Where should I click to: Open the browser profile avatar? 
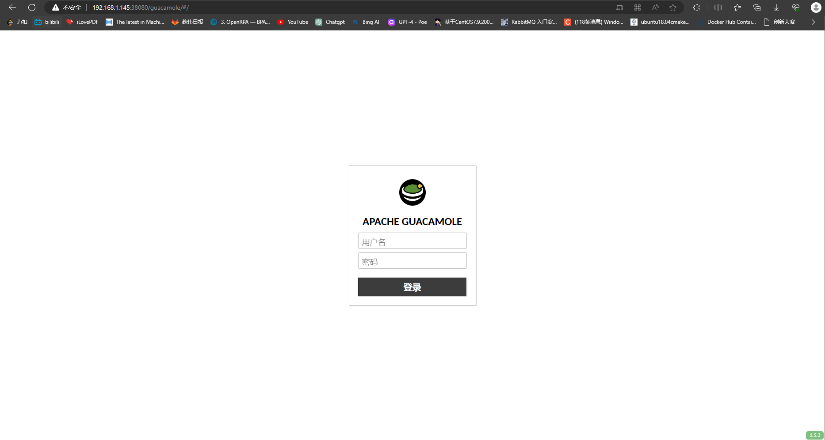point(816,8)
